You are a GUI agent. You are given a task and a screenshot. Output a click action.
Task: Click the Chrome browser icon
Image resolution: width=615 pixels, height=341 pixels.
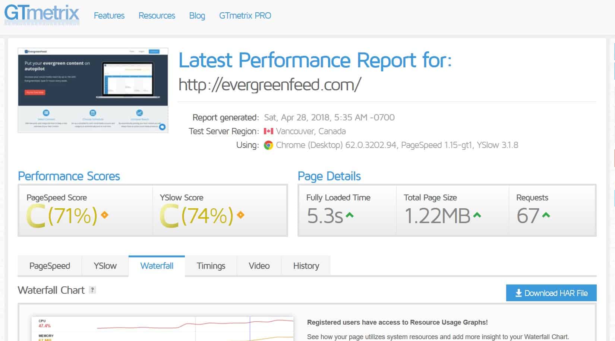tap(268, 145)
